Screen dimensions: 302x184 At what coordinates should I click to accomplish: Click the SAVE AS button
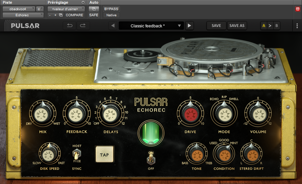pyautogui.click(x=237, y=26)
